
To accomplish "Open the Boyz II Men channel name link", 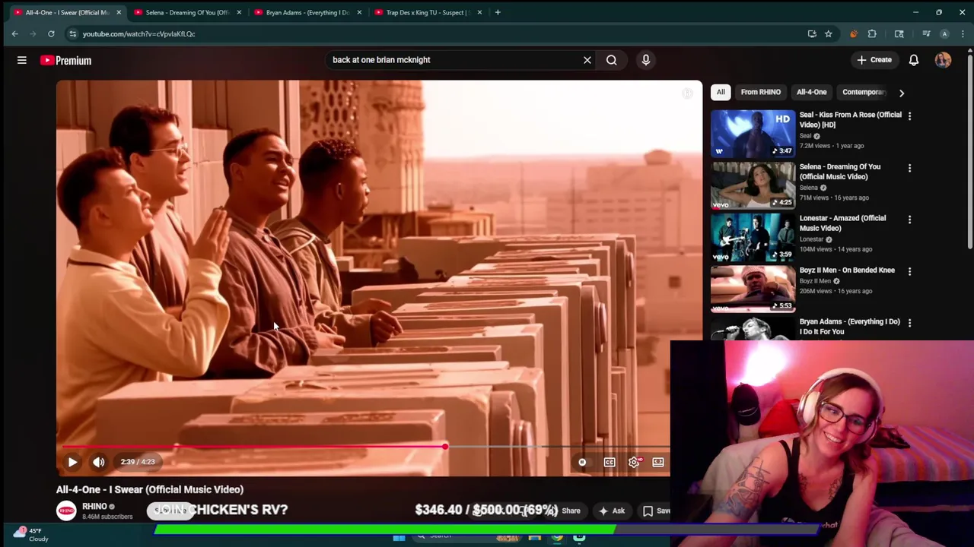I will [x=815, y=281].
